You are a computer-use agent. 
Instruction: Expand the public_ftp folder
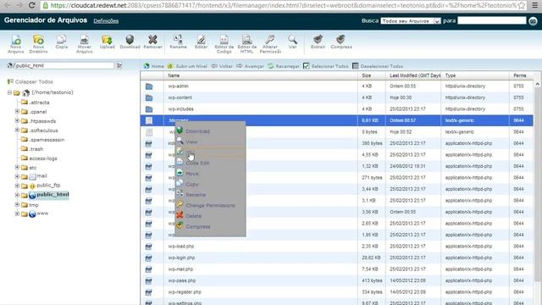pyautogui.click(x=17, y=186)
